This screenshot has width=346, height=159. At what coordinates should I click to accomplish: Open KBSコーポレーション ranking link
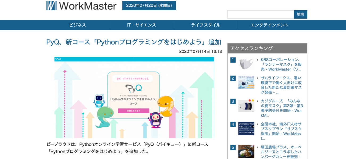(281, 65)
